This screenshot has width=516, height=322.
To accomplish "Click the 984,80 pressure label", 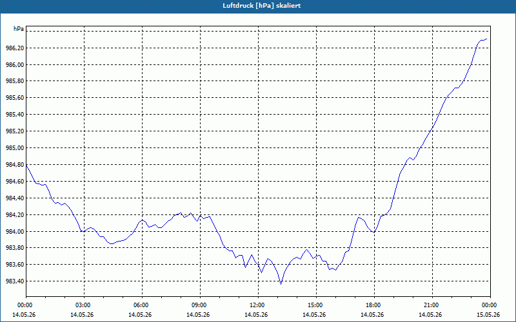I will (x=15, y=165).
